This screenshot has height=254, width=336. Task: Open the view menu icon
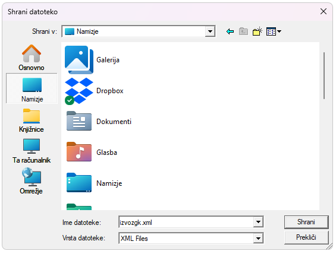pyautogui.click(x=274, y=31)
